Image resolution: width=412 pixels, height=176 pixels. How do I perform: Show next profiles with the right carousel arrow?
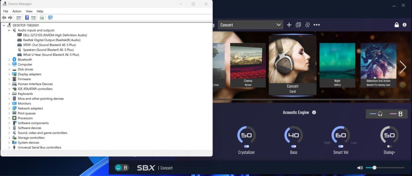click(x=403, y=67)
